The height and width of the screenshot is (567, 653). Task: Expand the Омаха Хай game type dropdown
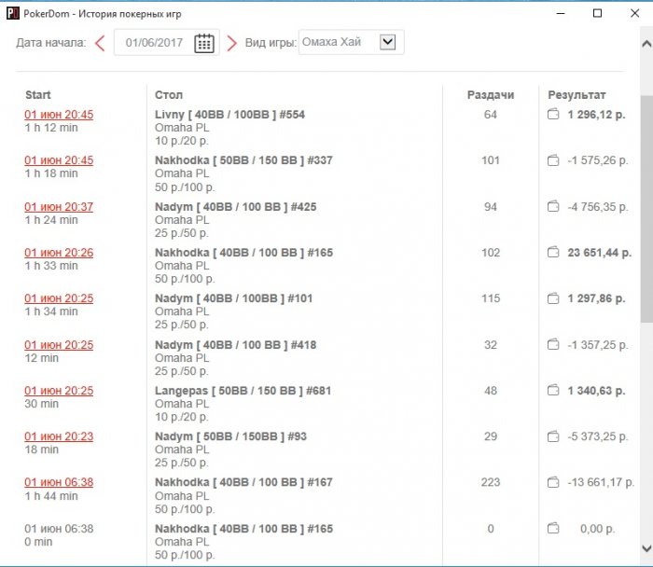[x=389, y=42]
